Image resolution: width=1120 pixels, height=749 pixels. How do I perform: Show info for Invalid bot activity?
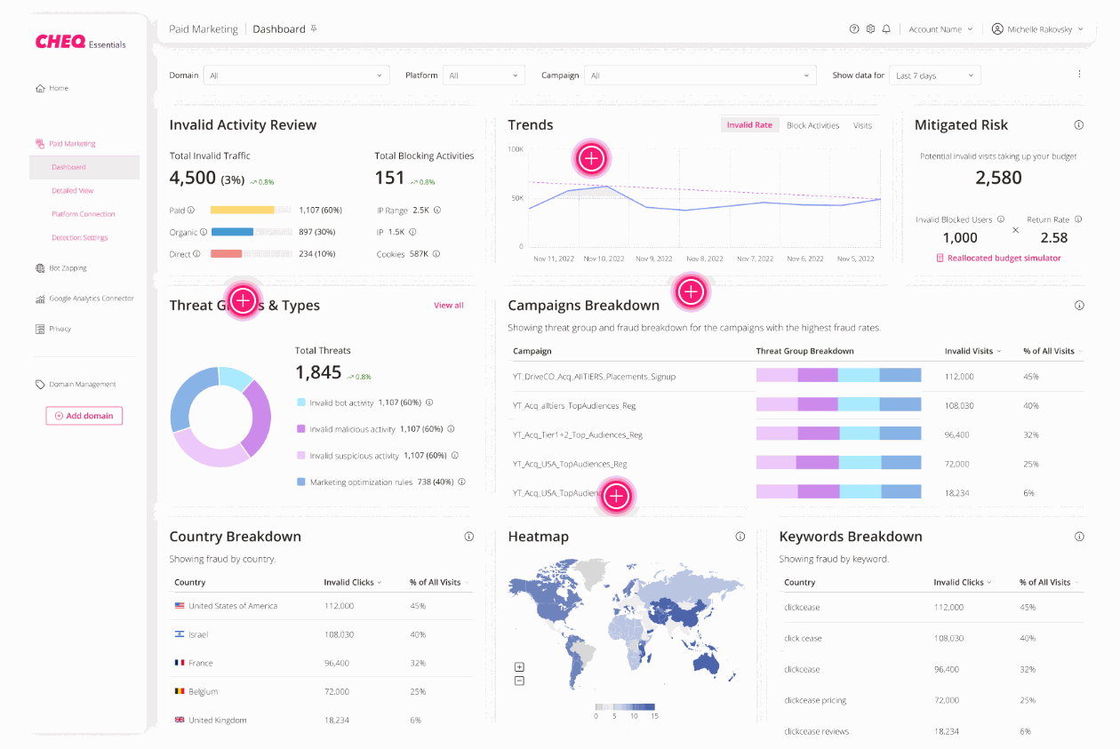[429, 402]
